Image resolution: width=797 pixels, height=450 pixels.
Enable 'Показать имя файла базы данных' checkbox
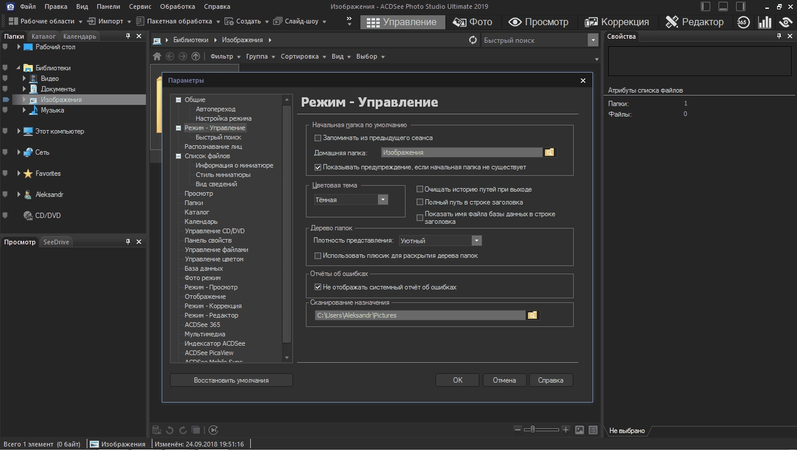420,218
